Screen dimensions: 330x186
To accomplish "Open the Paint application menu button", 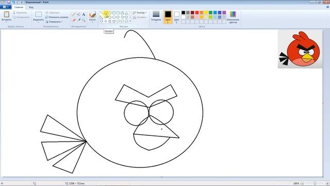I will tap(6, 7).
